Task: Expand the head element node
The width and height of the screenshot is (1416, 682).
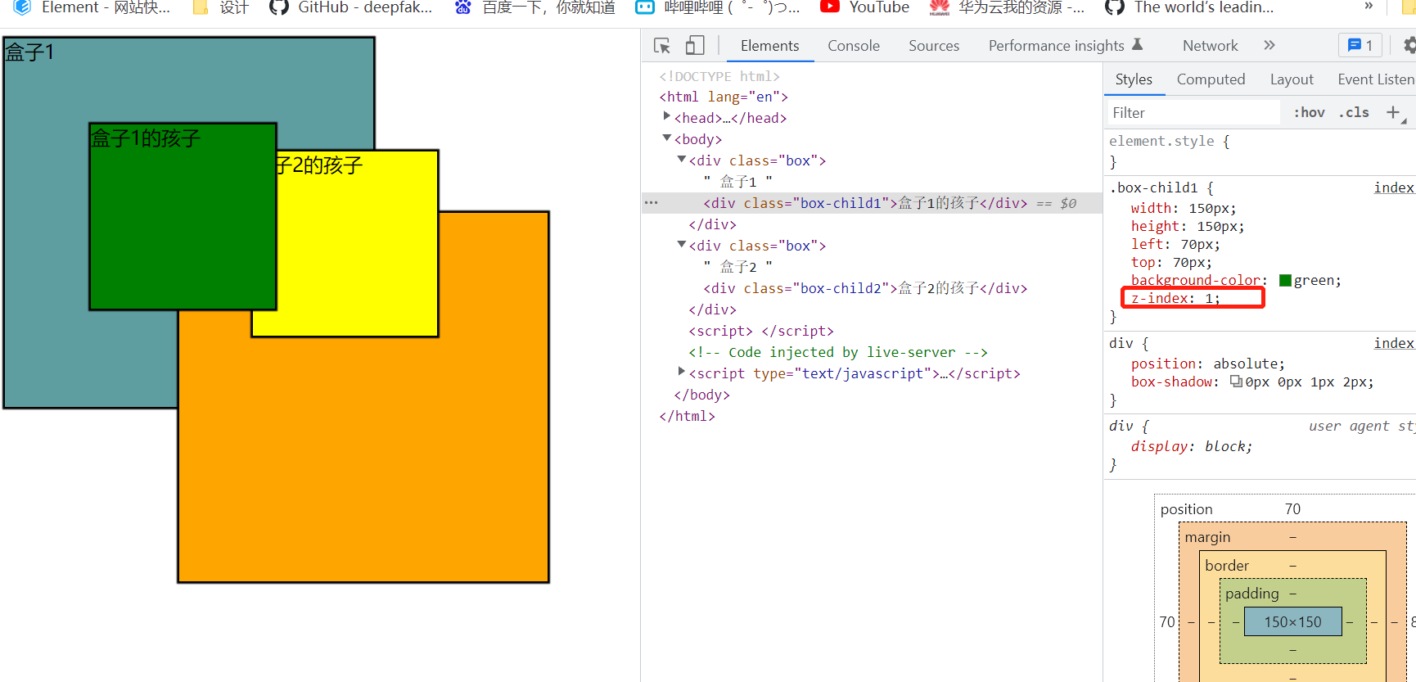Action: [x=667, y=117]
